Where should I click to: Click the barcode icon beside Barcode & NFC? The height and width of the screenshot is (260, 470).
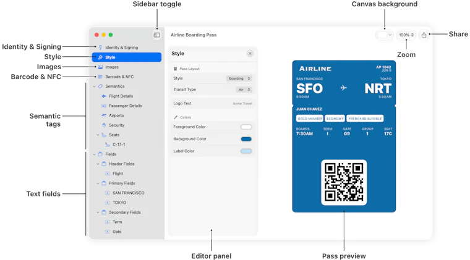pyautogui.click(x=100, y=77)
